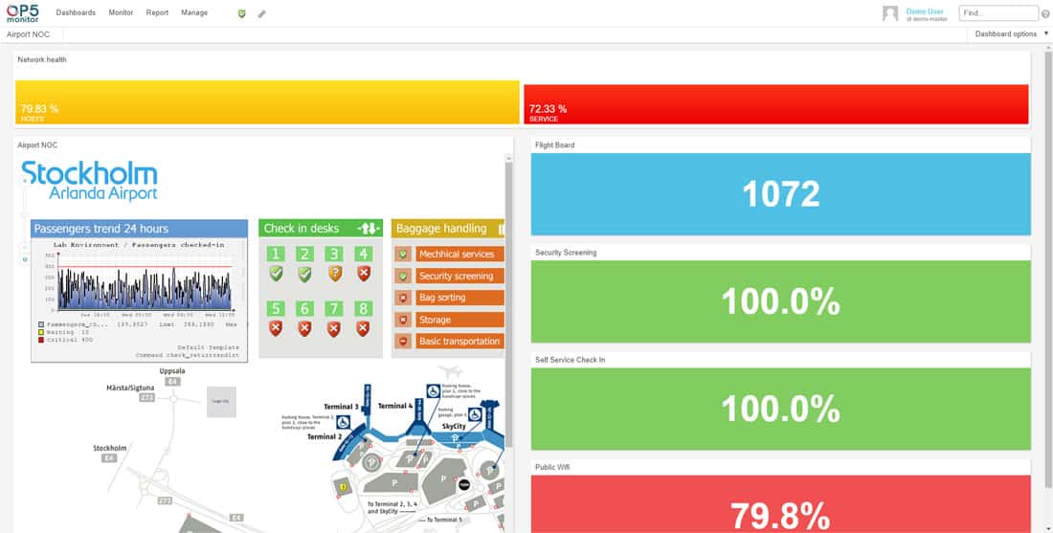The width and height of the screenshot is (1053, 533).
Task: Click check-in desk 3 orange question shield
Action: click(334, 274)
